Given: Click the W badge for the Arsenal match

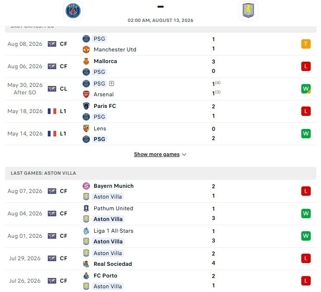Looking at the screenshot, I should (306, 89).
